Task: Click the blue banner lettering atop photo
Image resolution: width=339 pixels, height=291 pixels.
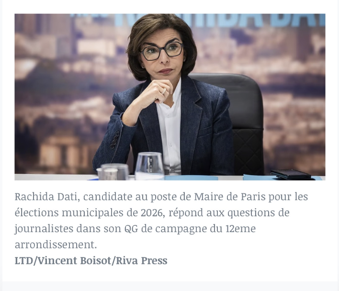Action: tap(219, 20)
